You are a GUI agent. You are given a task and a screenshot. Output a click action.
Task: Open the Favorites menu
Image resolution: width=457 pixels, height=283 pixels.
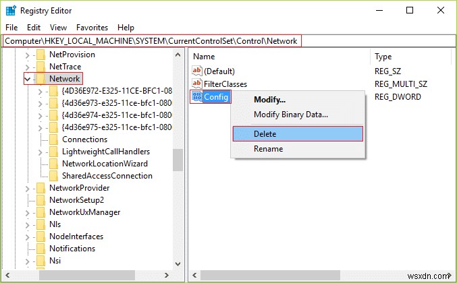point(92,28)
